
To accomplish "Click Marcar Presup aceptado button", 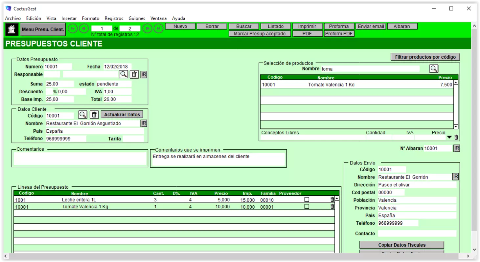I will (x=260, y=34).
